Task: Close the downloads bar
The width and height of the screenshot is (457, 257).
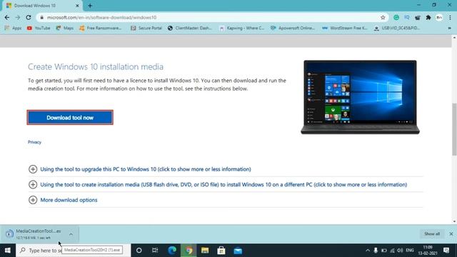Action: point(451,233)
